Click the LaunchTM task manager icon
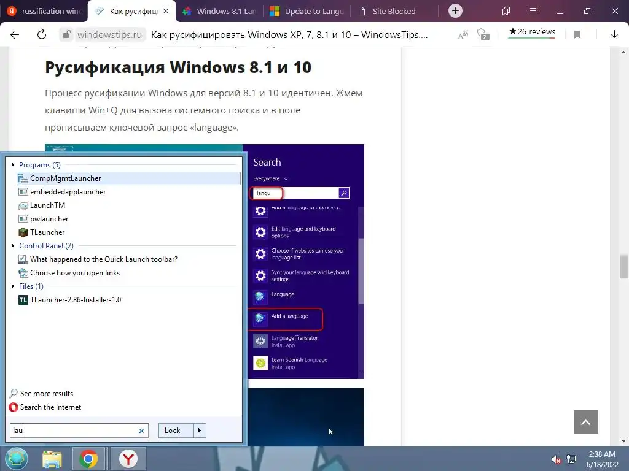 click(x=23, y=205)
